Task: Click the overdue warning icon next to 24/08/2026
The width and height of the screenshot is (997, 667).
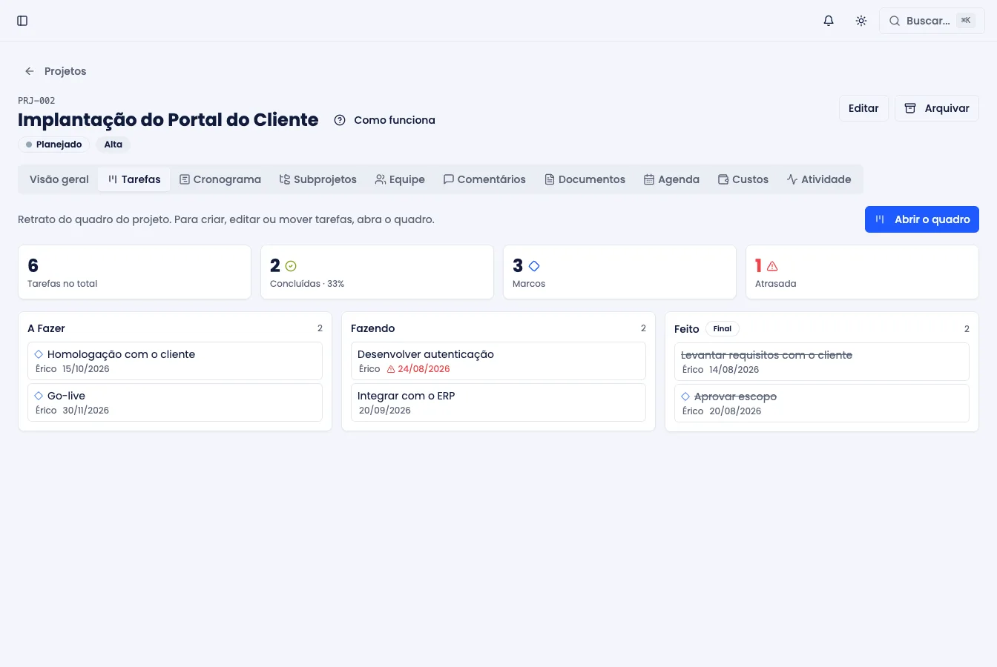Action: click(391, 369)
